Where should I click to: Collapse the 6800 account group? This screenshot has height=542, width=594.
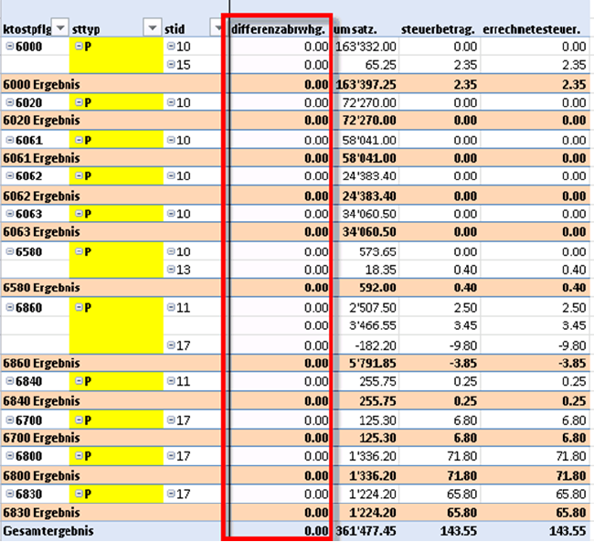coord(10,455)
